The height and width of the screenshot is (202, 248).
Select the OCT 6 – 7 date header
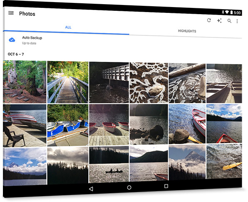(16, 54)
